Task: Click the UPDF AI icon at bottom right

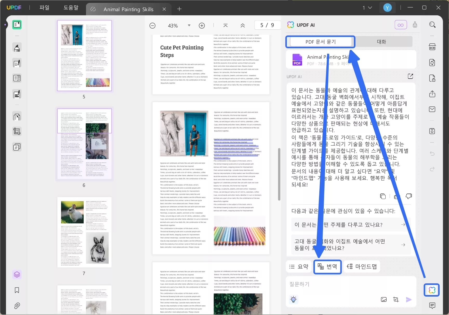Action: click(x=432, y=290)
